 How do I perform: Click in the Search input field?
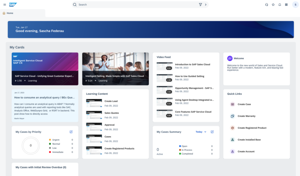click(x=137, y=5)
